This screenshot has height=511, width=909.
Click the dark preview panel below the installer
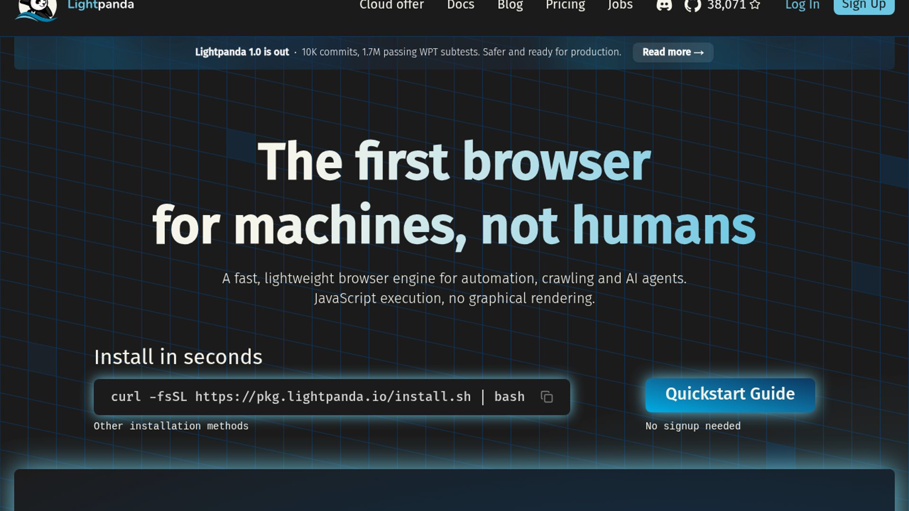click(454, 490)
